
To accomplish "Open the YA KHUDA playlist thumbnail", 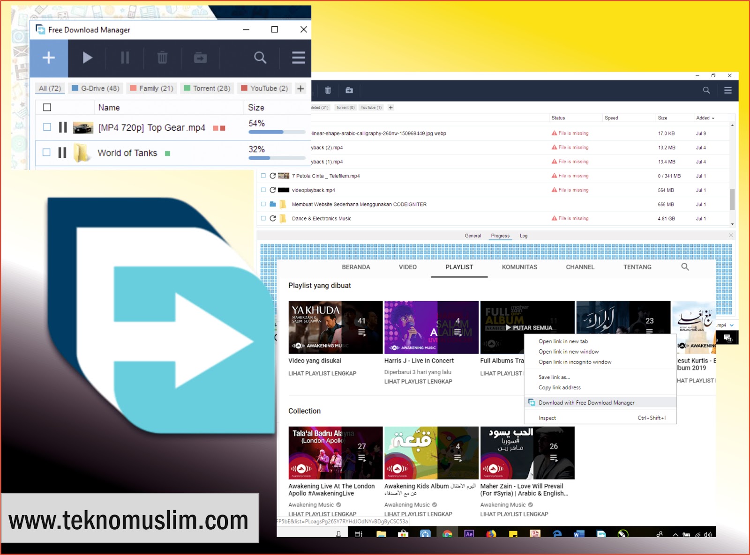I will [x=336, y=327].
